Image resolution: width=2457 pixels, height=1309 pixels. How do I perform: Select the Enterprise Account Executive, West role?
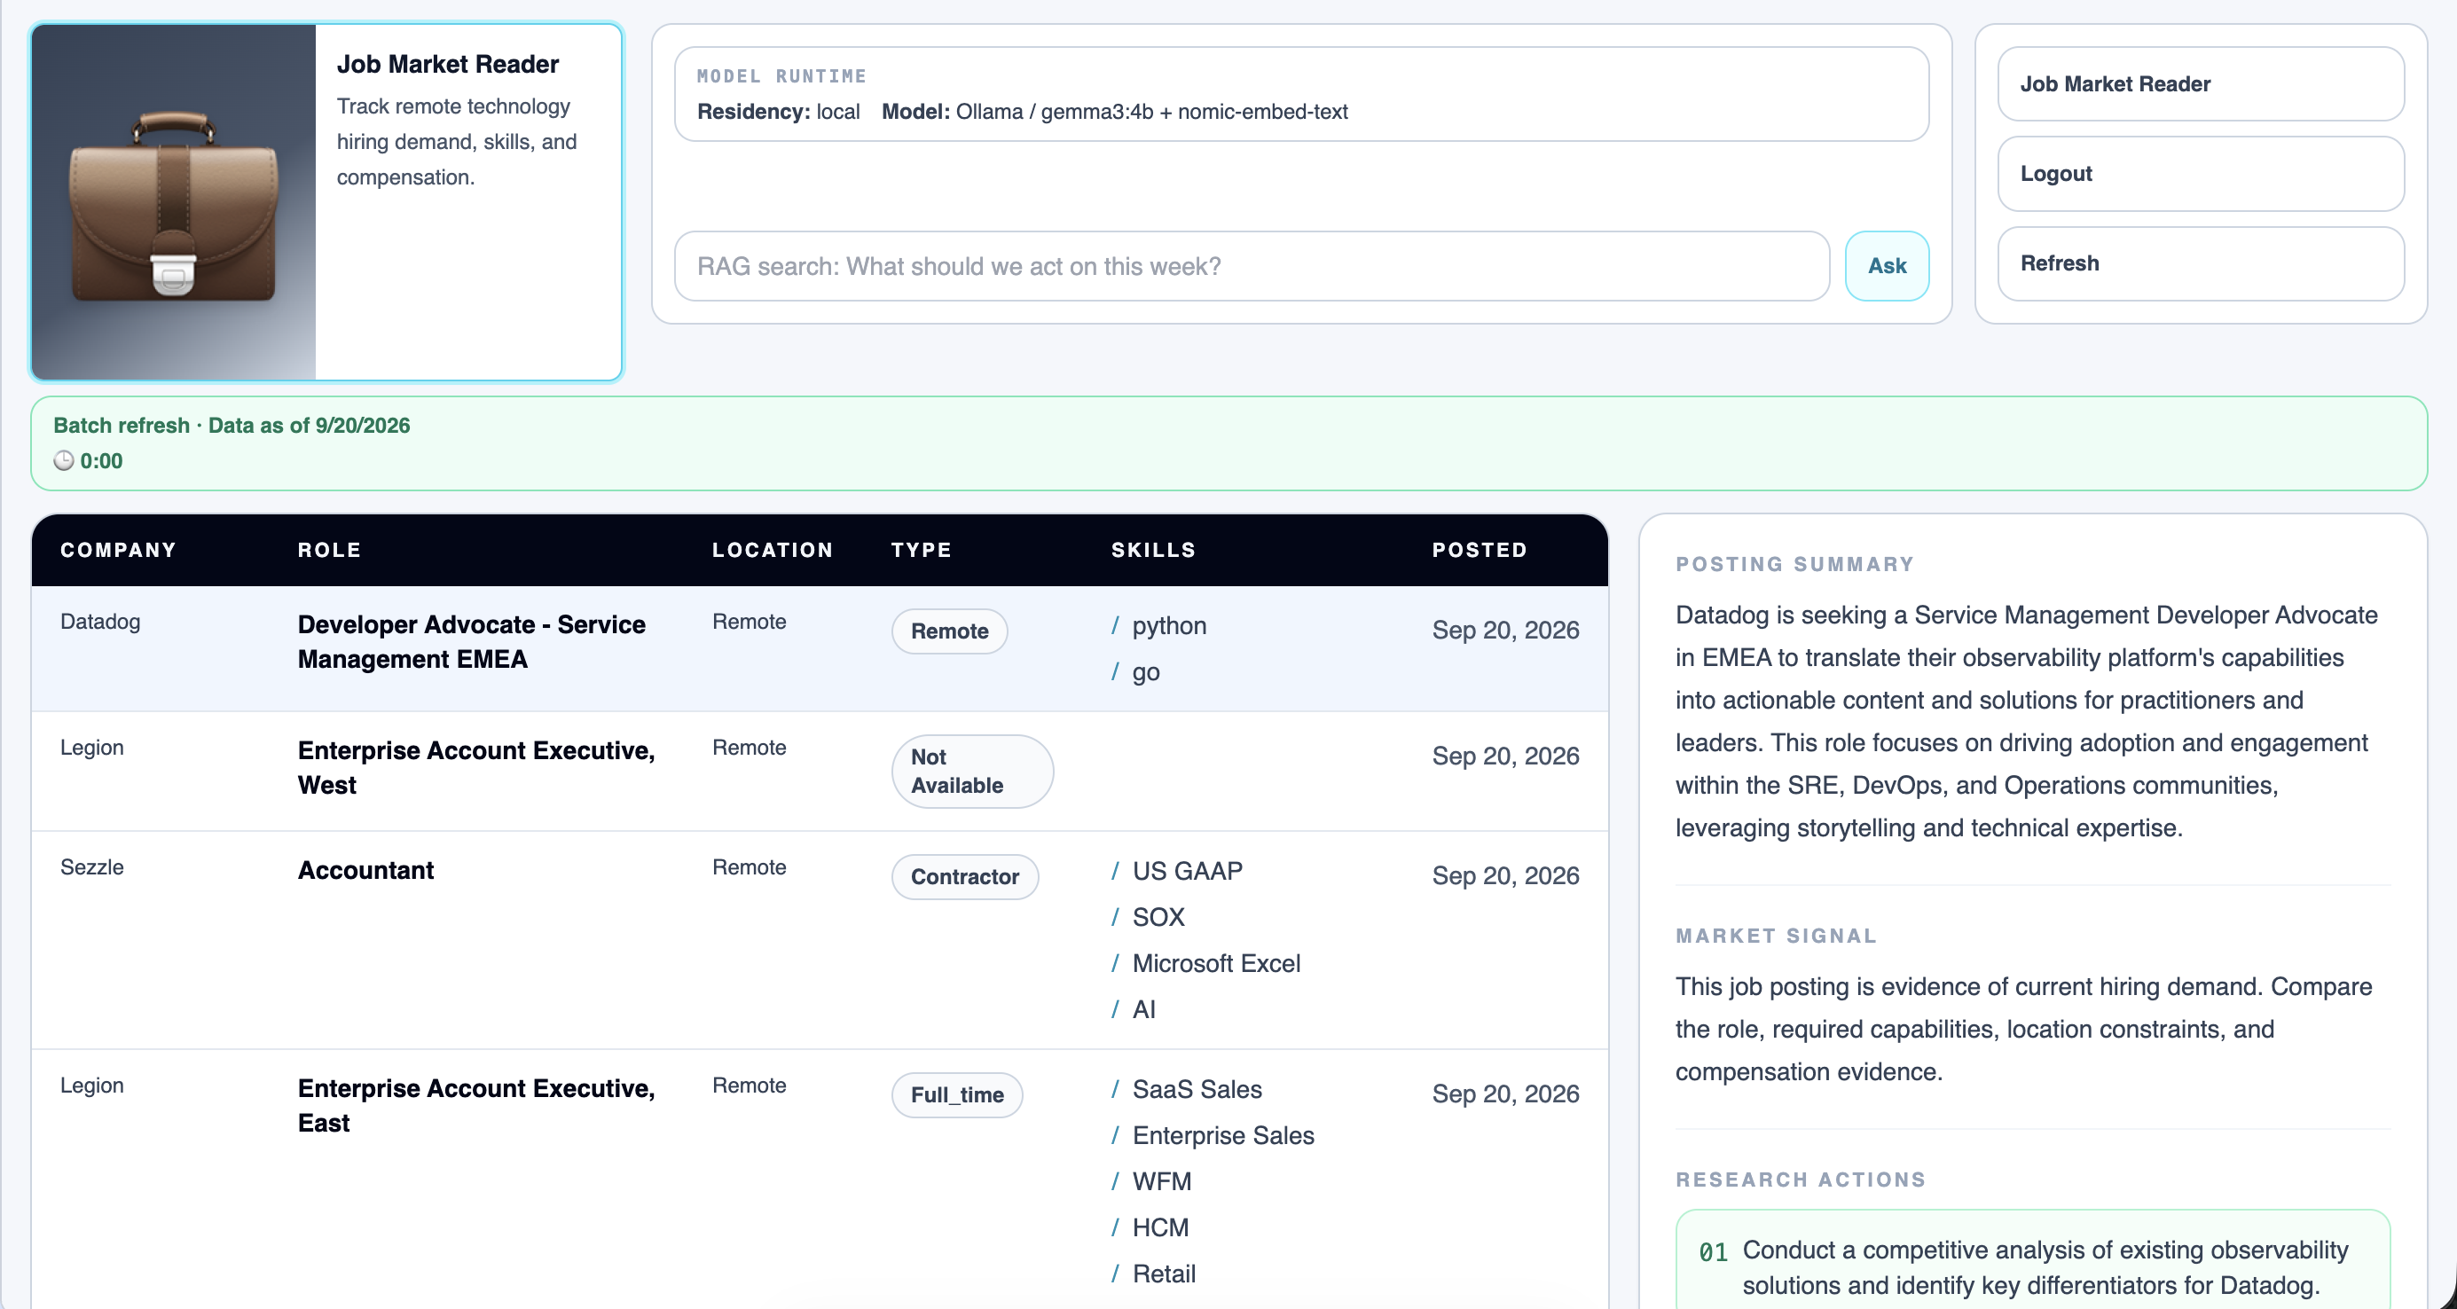pos(476,767)
